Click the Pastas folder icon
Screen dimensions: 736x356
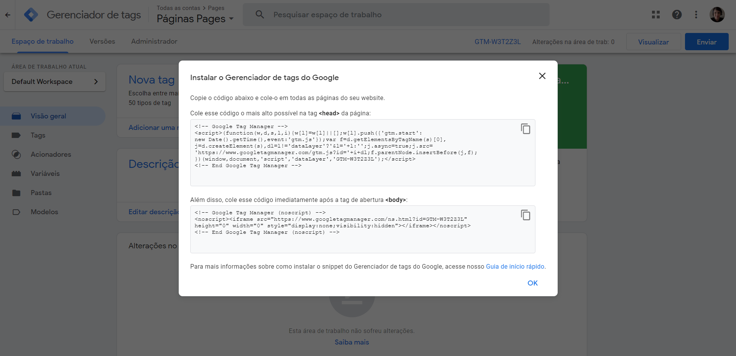click(16, 193)
